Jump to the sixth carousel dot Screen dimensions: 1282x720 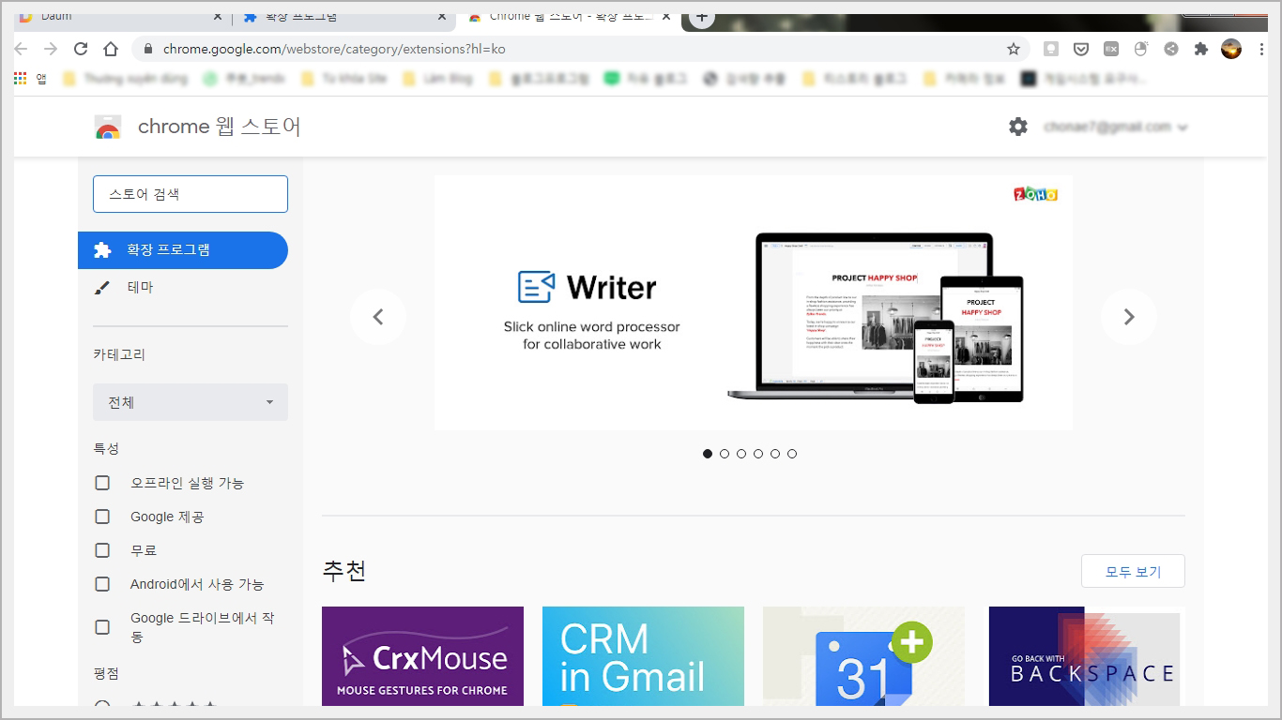pyautogui.click(x=792, y=454)
